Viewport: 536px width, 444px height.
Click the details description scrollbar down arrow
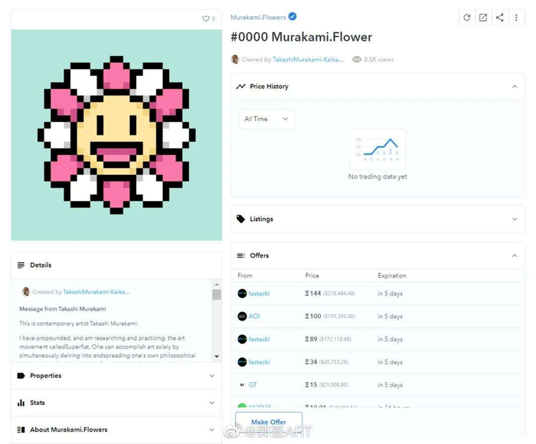pyautogui.click(x=217, y=357)
